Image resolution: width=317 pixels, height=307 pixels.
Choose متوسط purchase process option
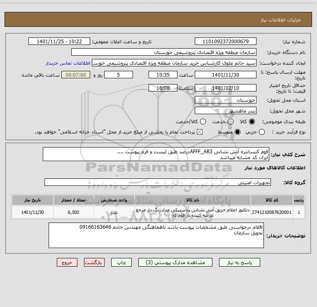pos(238,132)
